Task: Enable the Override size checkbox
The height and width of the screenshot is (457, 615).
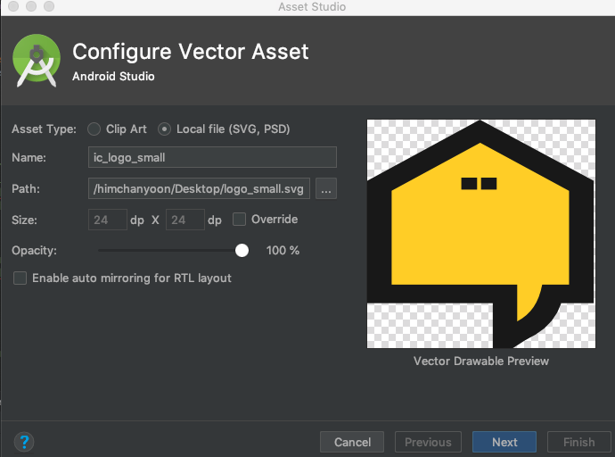Action: click(x=239, y=219)
